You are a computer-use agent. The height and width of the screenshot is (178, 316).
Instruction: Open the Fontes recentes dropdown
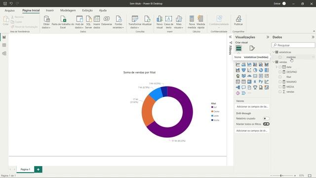point(118,26)
